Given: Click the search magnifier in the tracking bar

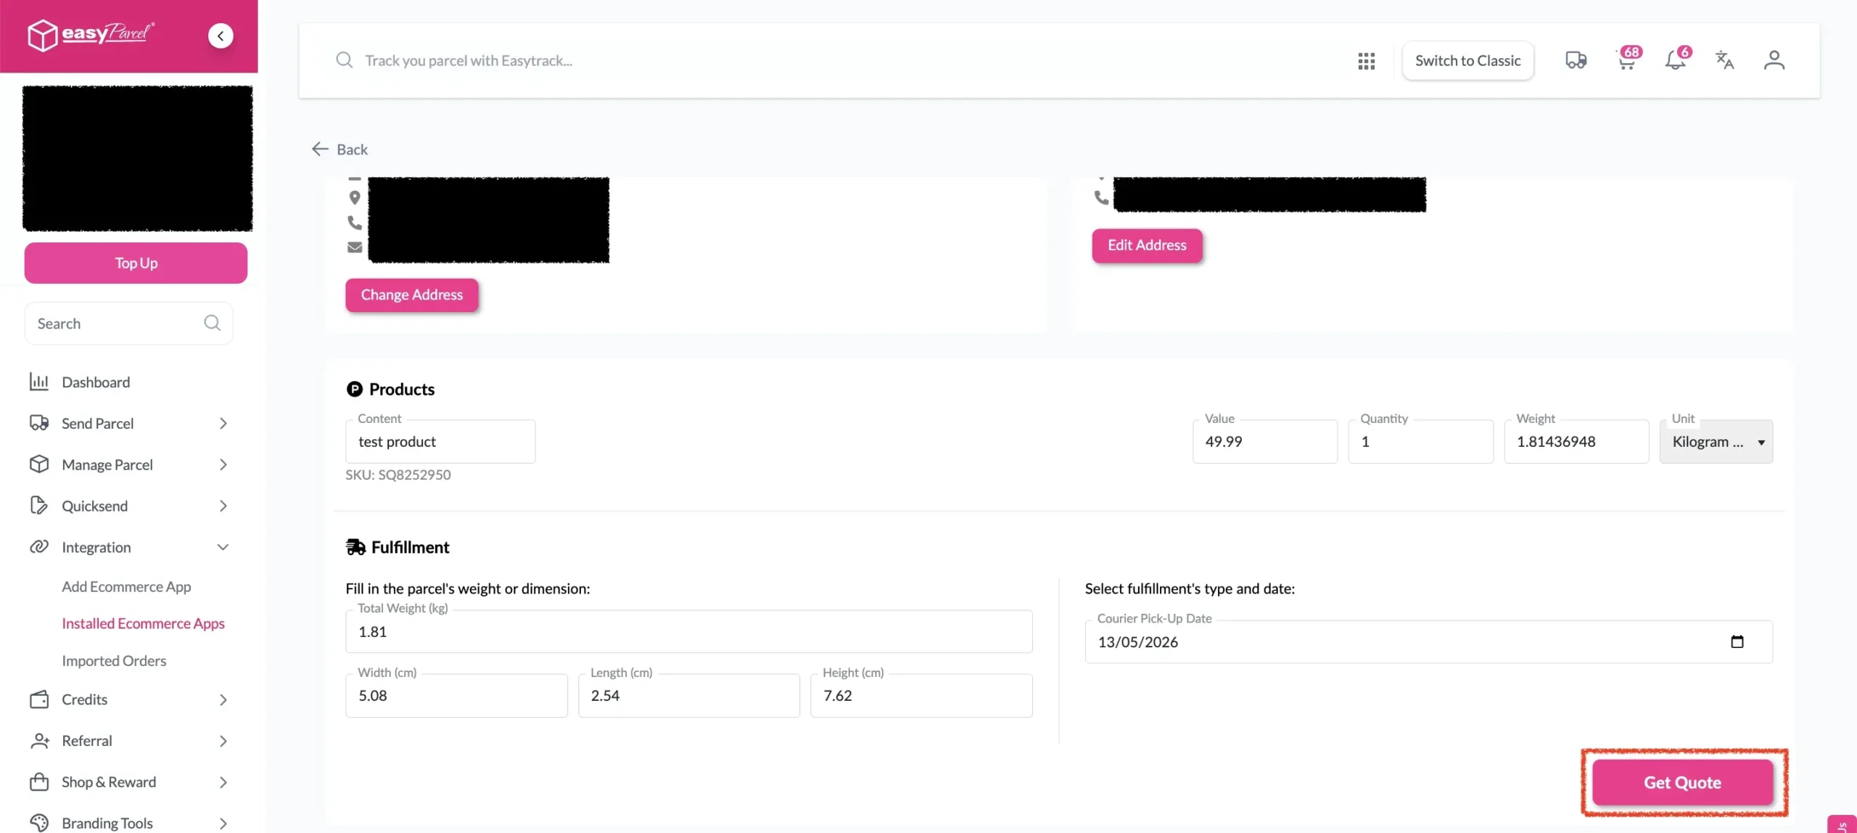Looking at the screenshot, I should 345,60.
